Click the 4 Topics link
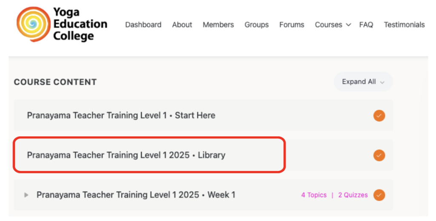This screenshot has width=436, height=221. (x=314, y=195)
